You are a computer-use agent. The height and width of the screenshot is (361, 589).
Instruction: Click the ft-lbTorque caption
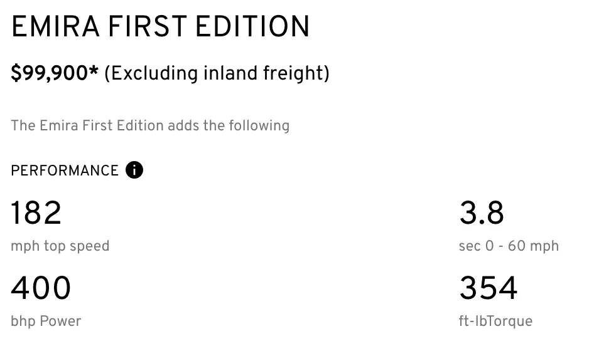coord(495,321)
